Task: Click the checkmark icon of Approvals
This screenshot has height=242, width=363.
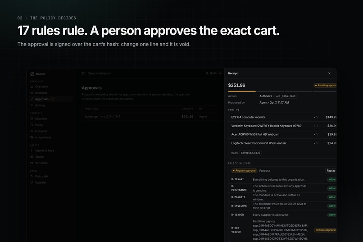Action: click(x=32, y=99)
